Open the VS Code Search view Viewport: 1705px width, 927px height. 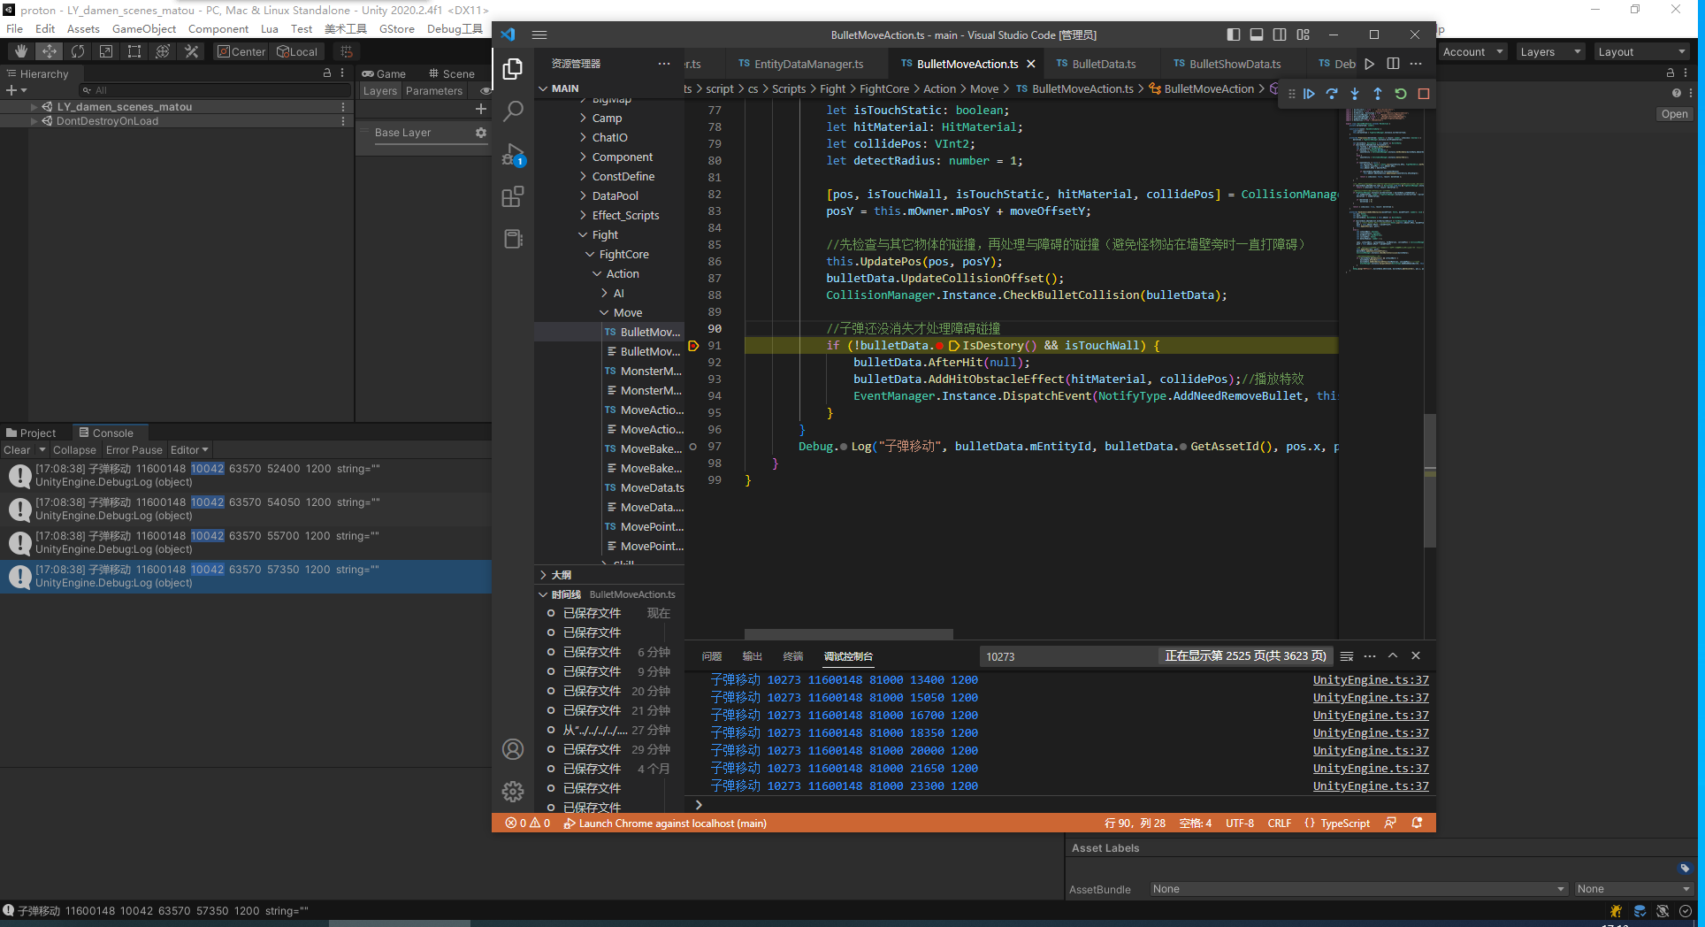click(513, 111)
